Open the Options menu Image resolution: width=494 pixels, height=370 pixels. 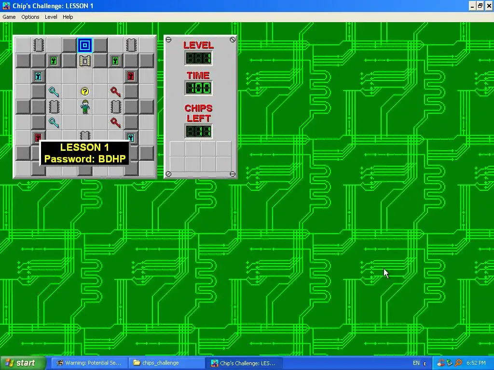tap(30, 17)
